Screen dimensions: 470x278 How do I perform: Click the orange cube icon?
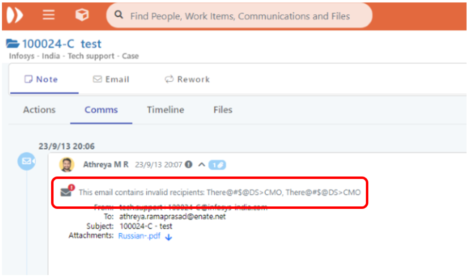[x=82, y=15]
